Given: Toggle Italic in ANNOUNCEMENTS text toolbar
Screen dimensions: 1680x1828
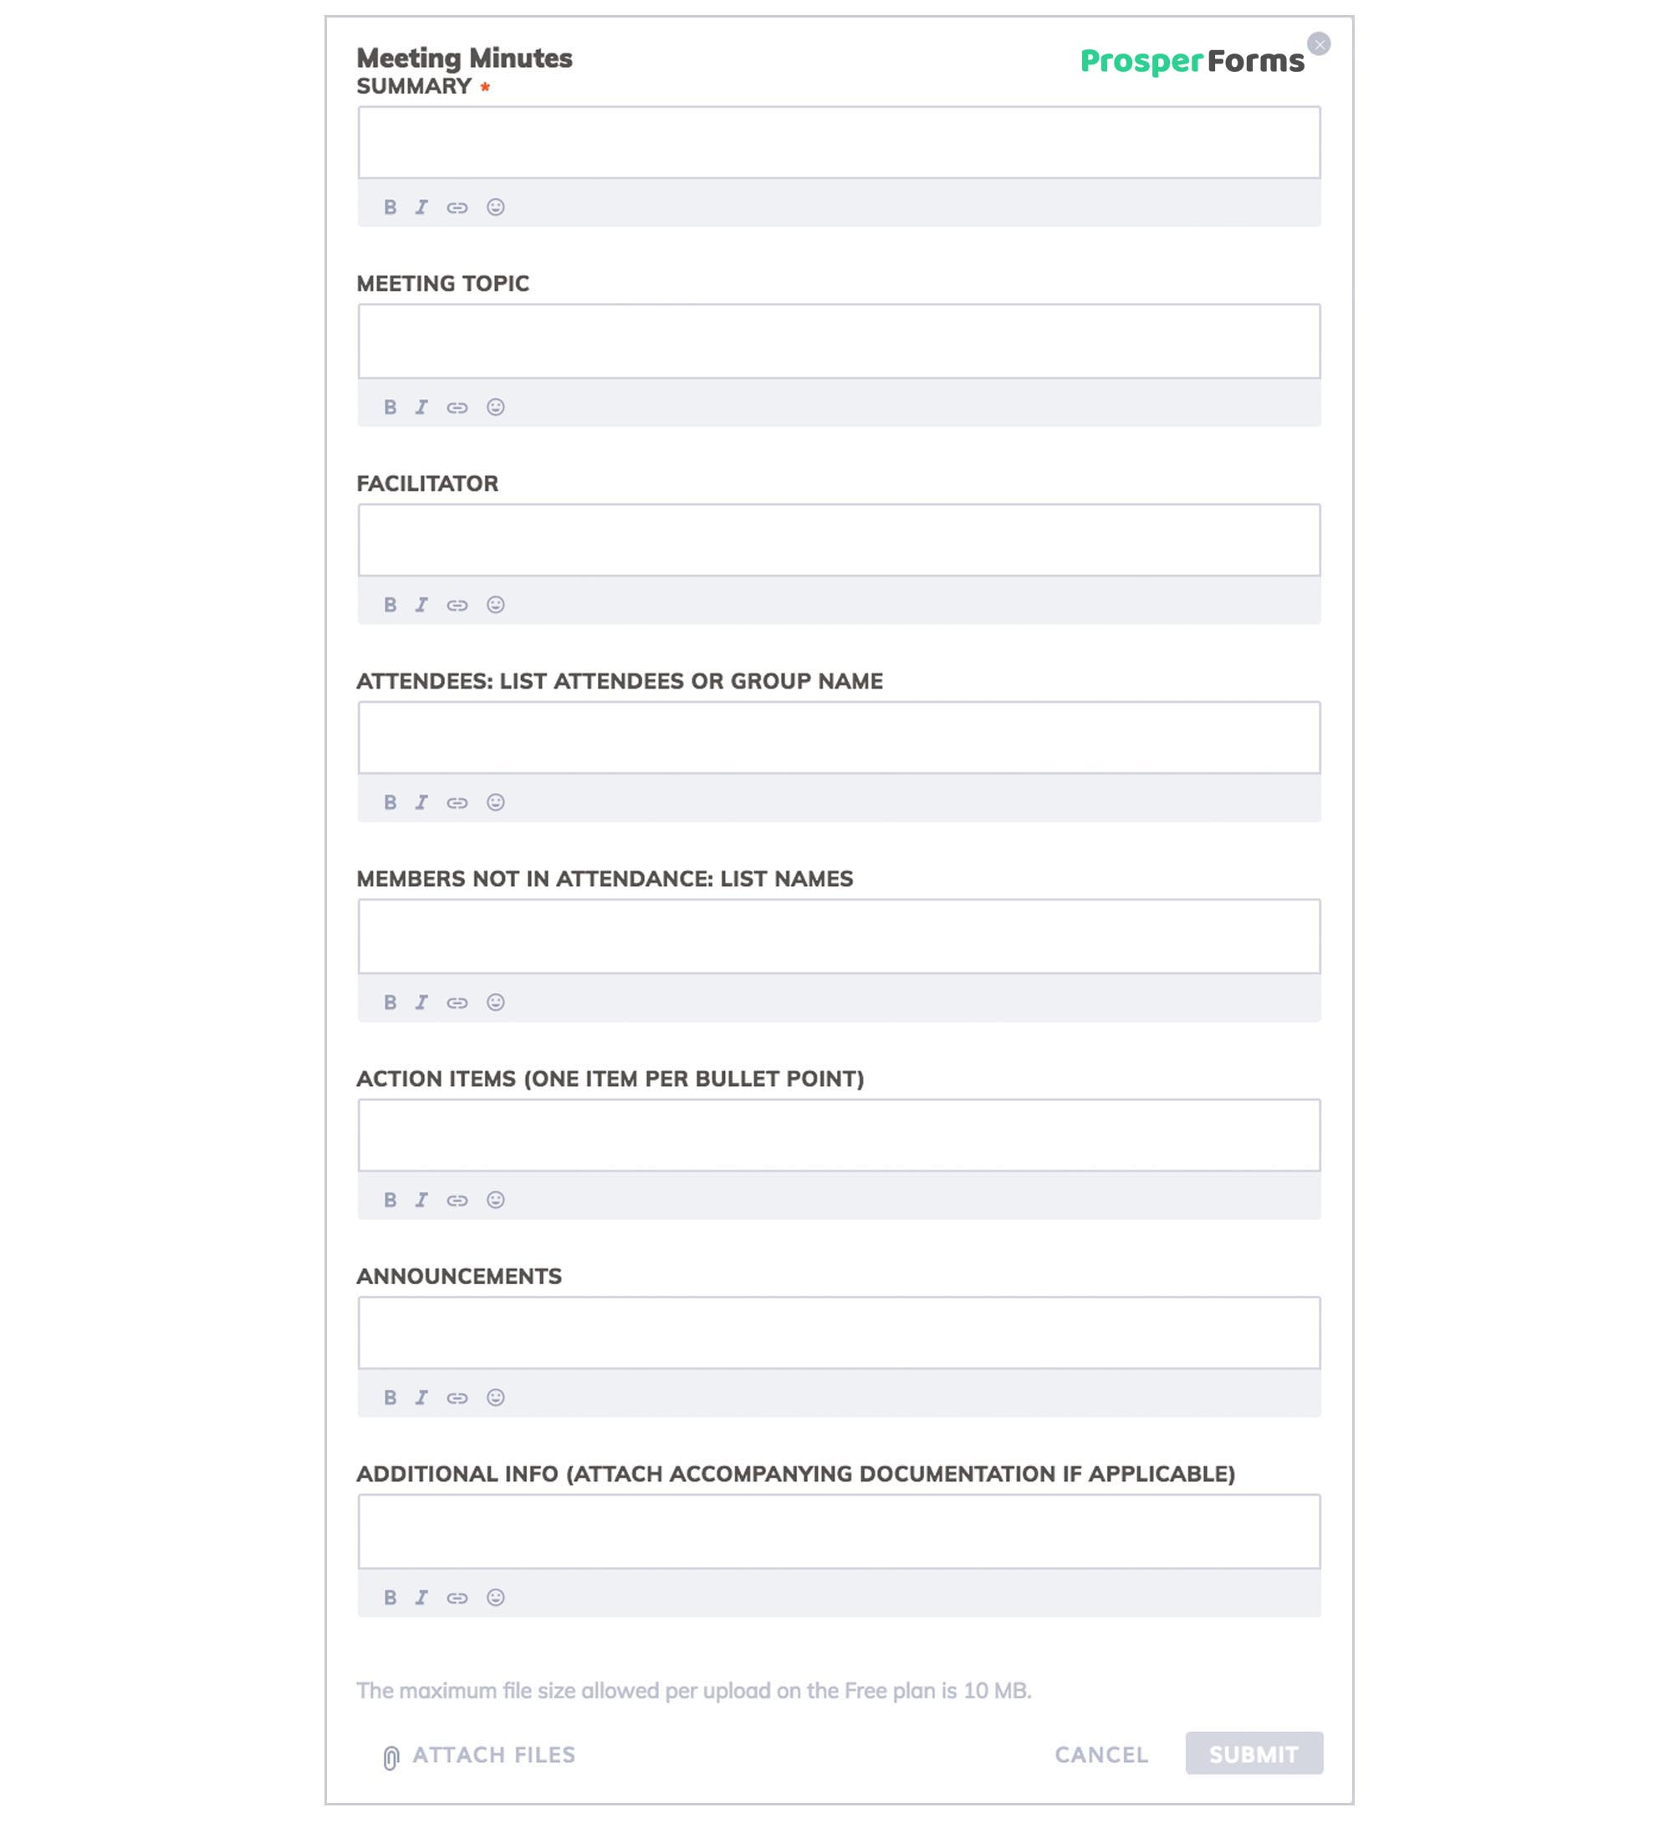Looking at the screenshot, I should pyautogui.click(x=421, y=1396).
